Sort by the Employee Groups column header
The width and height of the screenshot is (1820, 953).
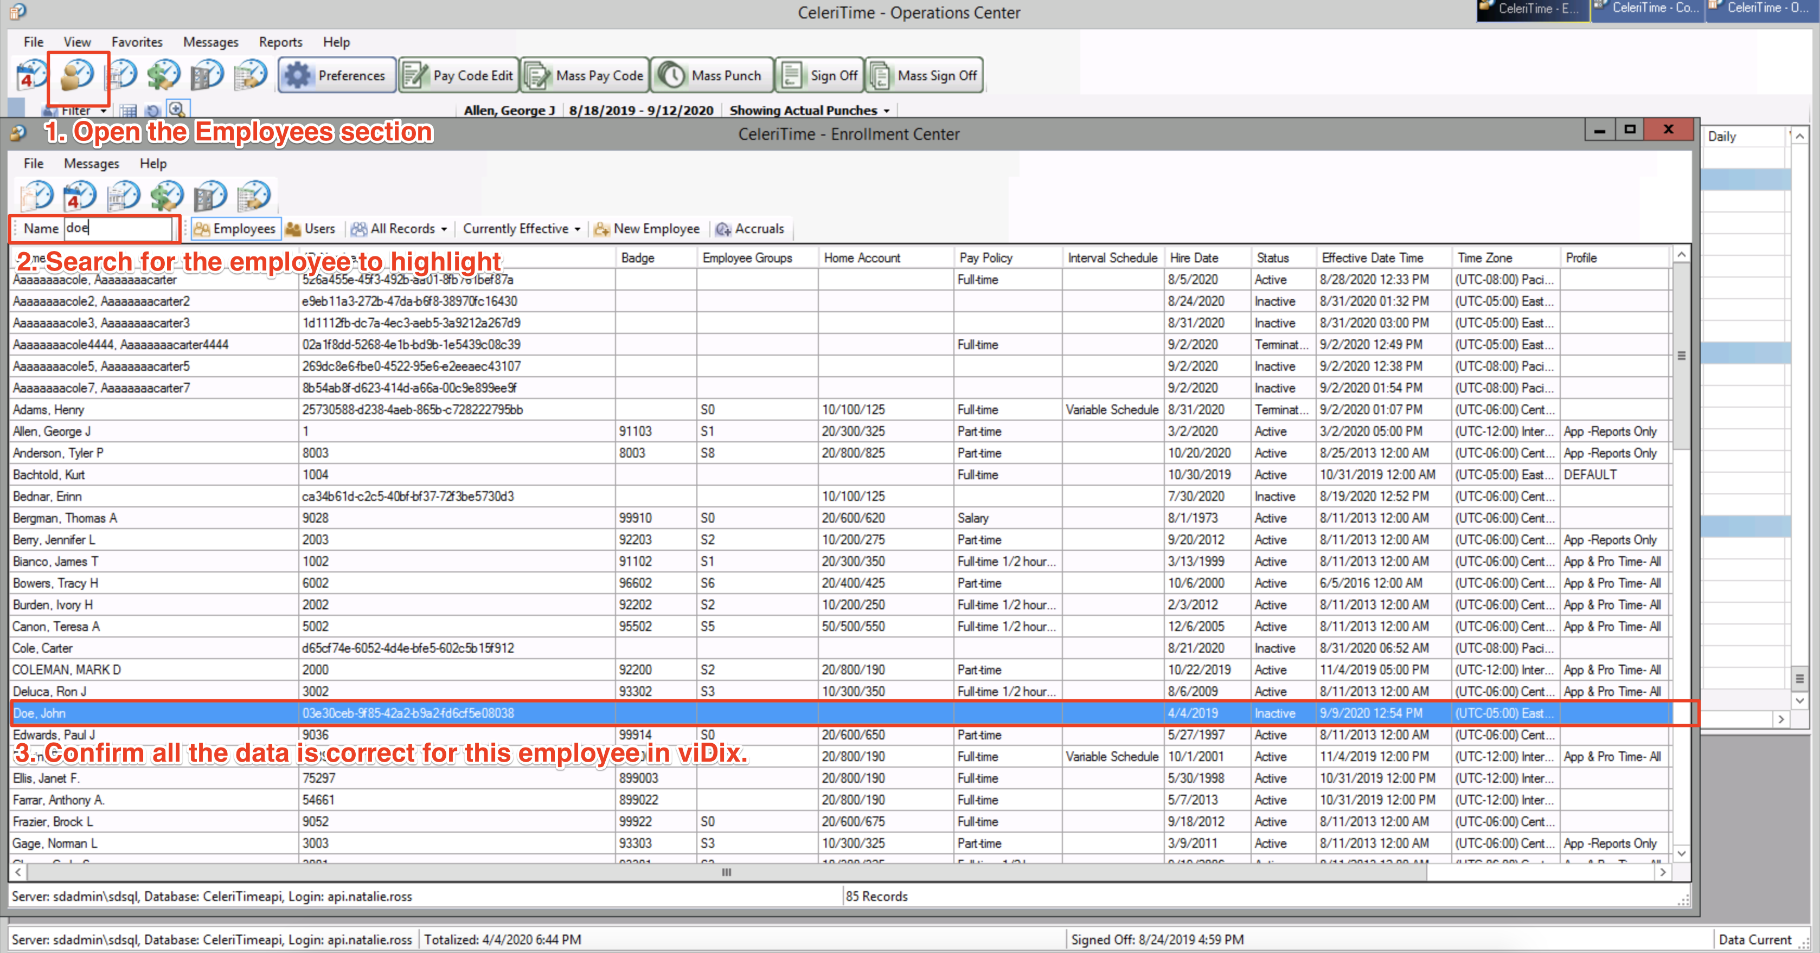point(758,258)
